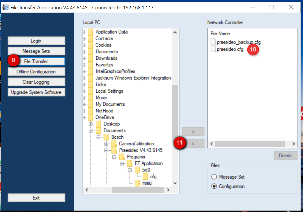This screenshot has height=212, width=303.
Task: Collapse the Bosch folder node
Action: (x=98, y=137)
